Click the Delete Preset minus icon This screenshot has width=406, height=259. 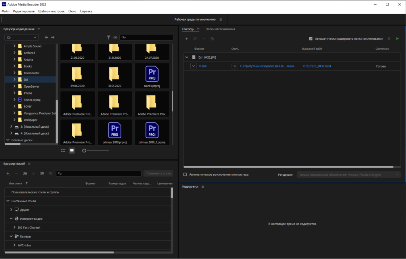click(x=16, y=173)
